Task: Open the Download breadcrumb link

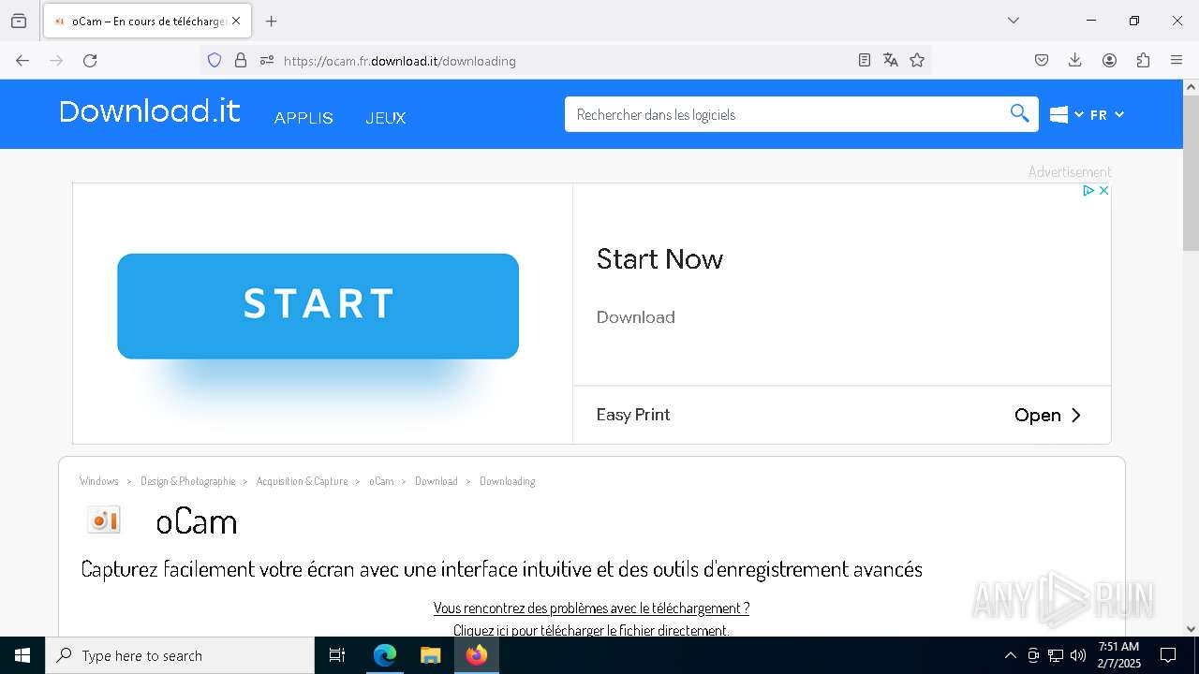Action: 437,481
